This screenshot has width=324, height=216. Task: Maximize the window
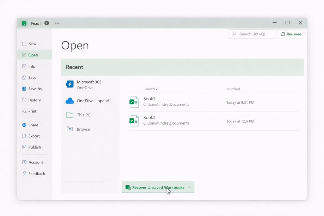(x=287, y=23)
